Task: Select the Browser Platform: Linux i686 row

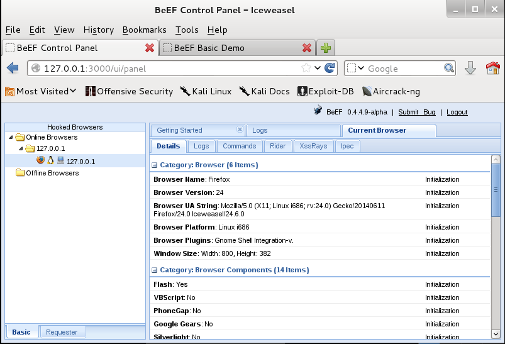Action: [320, 227]
